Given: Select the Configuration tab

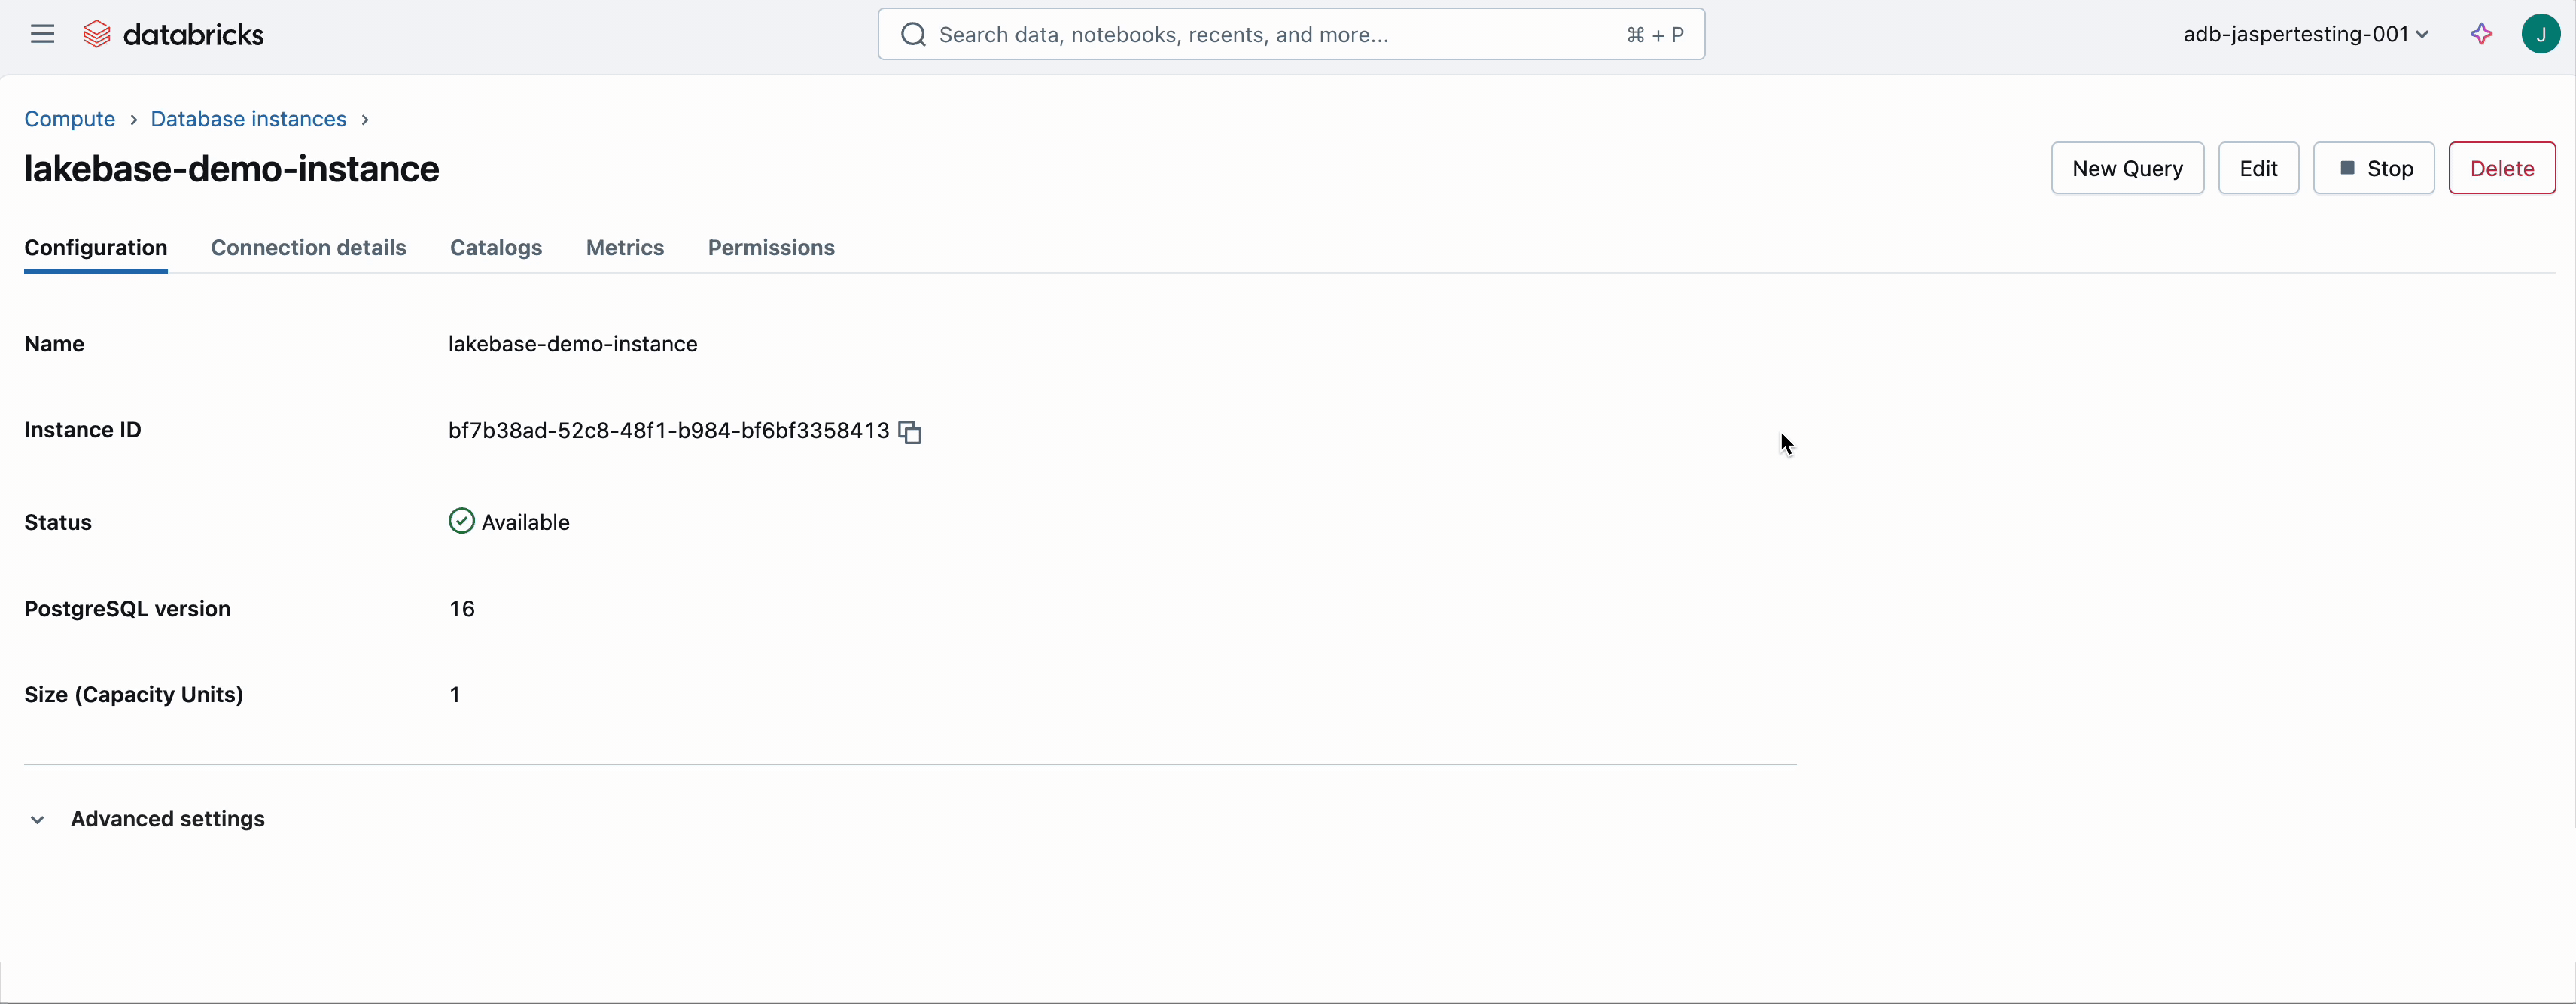Looking at the screenshot, I should click(96, 247).
